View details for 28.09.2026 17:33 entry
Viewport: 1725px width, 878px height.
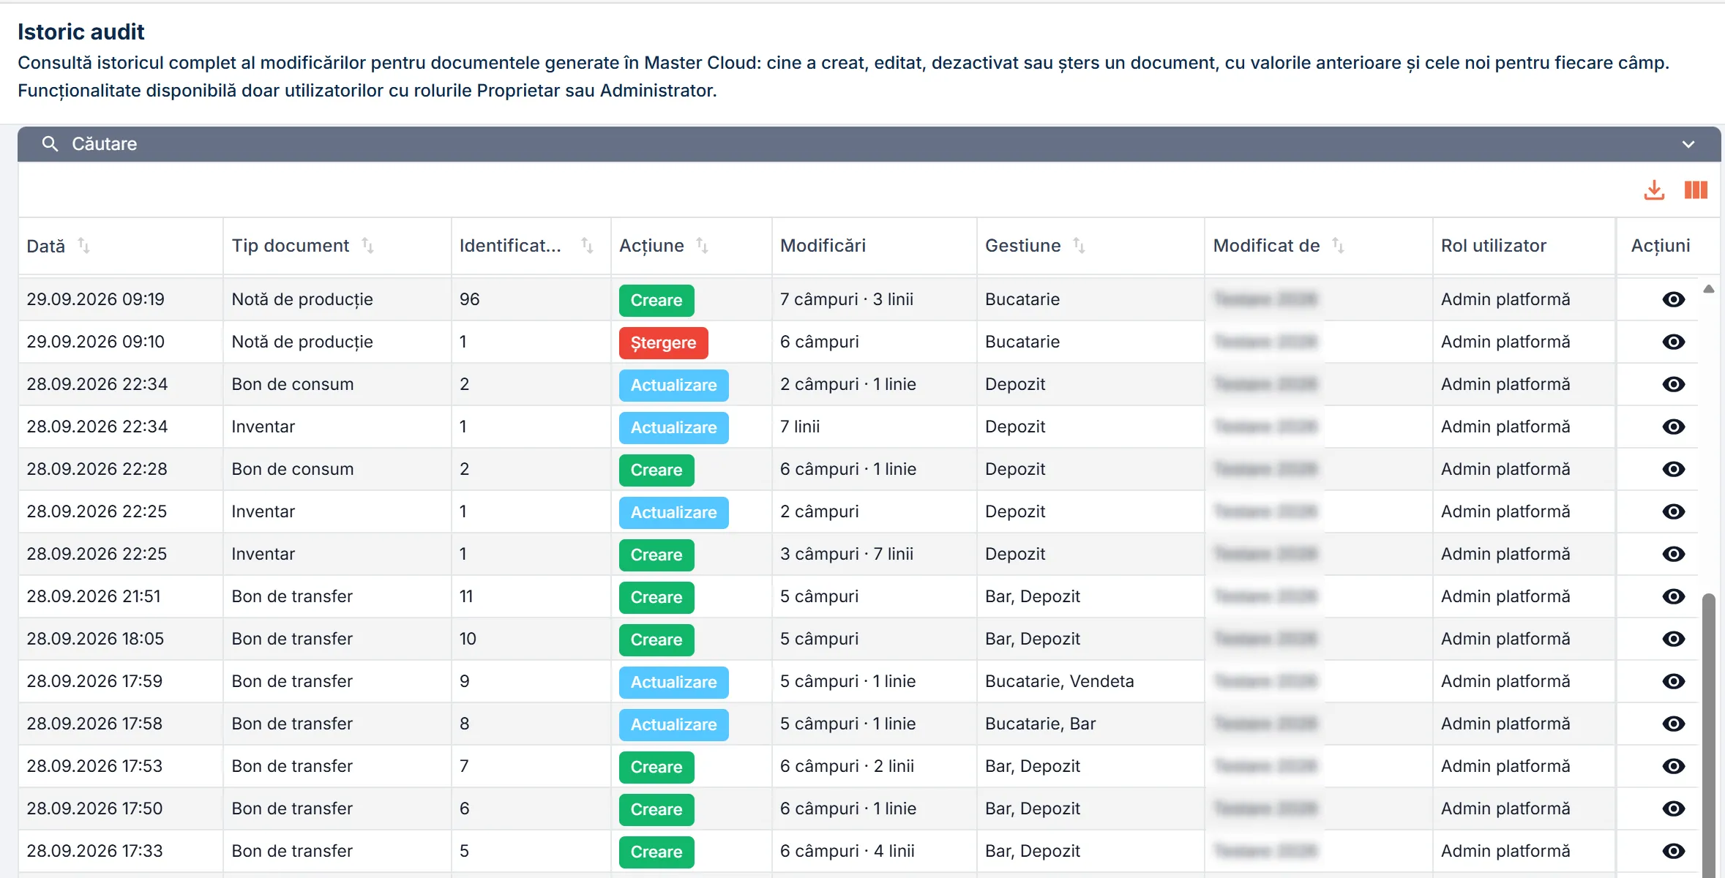click(1673, 851)
